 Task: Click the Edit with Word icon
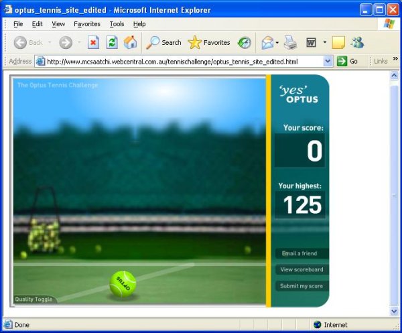click(x=312, y=42)
